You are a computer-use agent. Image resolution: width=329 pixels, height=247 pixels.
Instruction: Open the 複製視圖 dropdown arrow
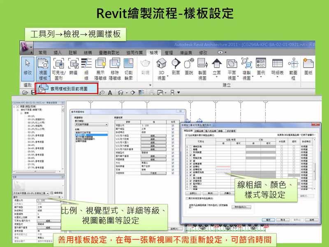click(253, 76)
